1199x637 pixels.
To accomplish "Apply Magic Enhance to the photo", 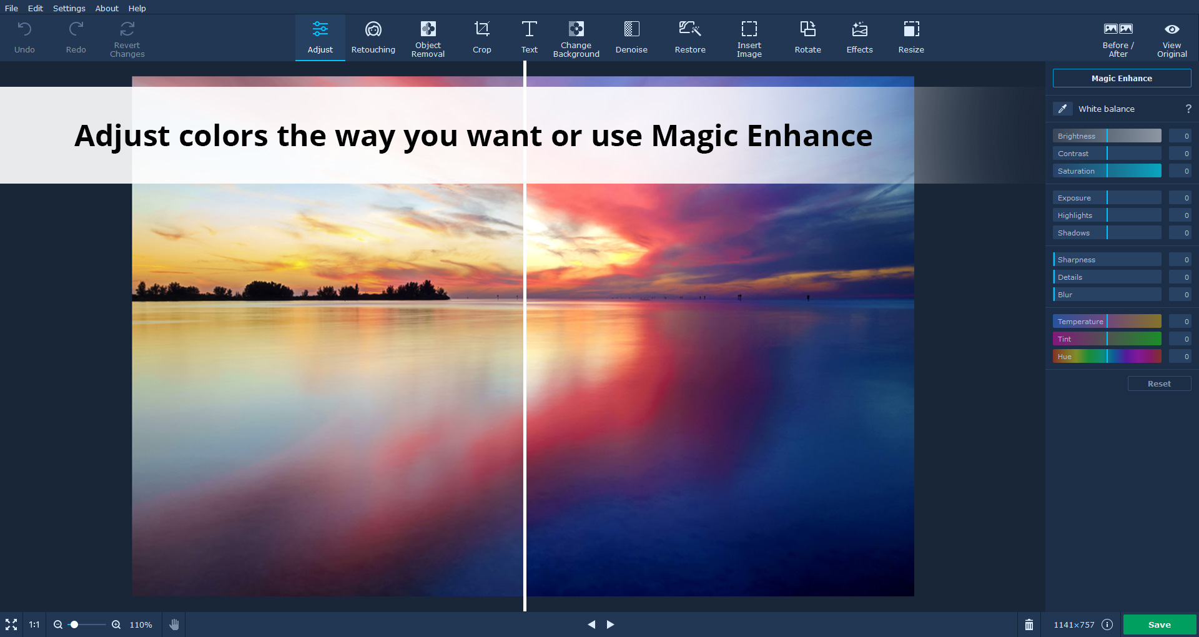I will 1122,78.
